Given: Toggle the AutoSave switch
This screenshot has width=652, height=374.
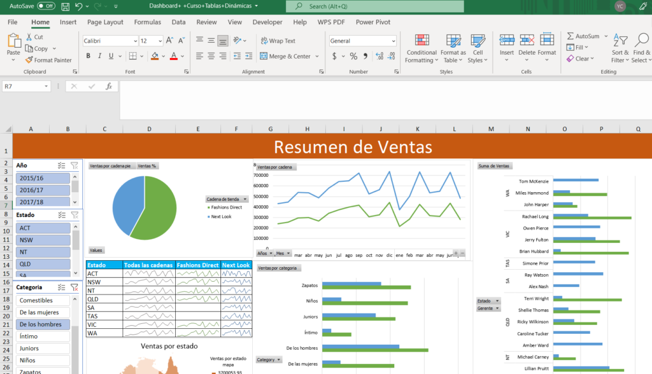Looking at the screenshot, I should (46, 6).
